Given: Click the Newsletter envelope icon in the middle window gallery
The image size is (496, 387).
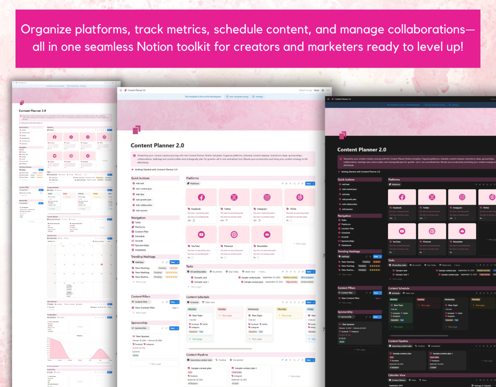Looking at the screenshot, I should click(x=267, y=235).
